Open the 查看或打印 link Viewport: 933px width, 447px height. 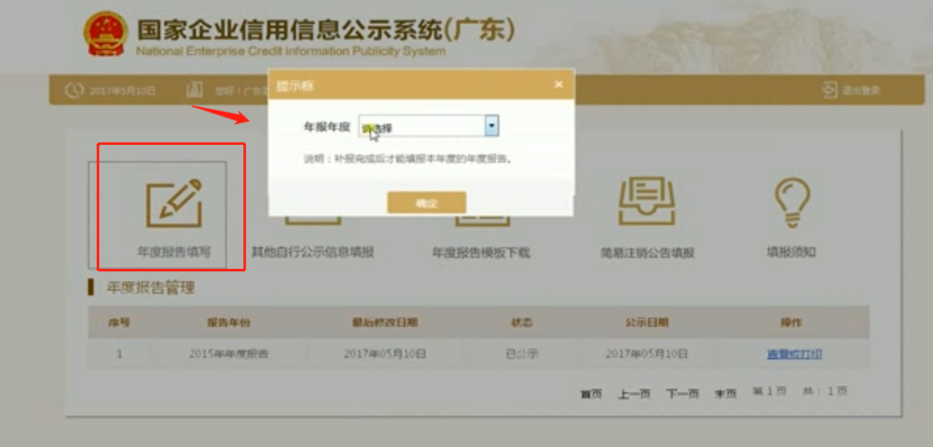(x=794, y=354)
